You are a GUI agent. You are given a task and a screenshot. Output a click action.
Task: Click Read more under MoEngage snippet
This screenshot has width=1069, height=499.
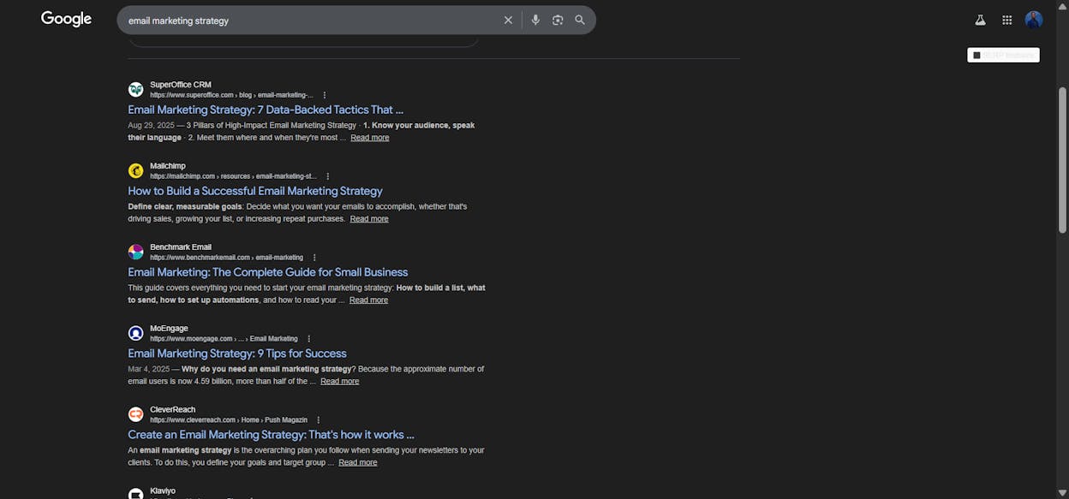(x=340, y=382)
